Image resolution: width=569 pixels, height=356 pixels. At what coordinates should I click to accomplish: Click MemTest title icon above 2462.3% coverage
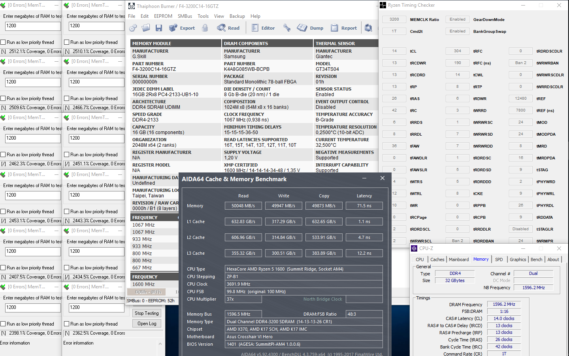pos(3,117)
